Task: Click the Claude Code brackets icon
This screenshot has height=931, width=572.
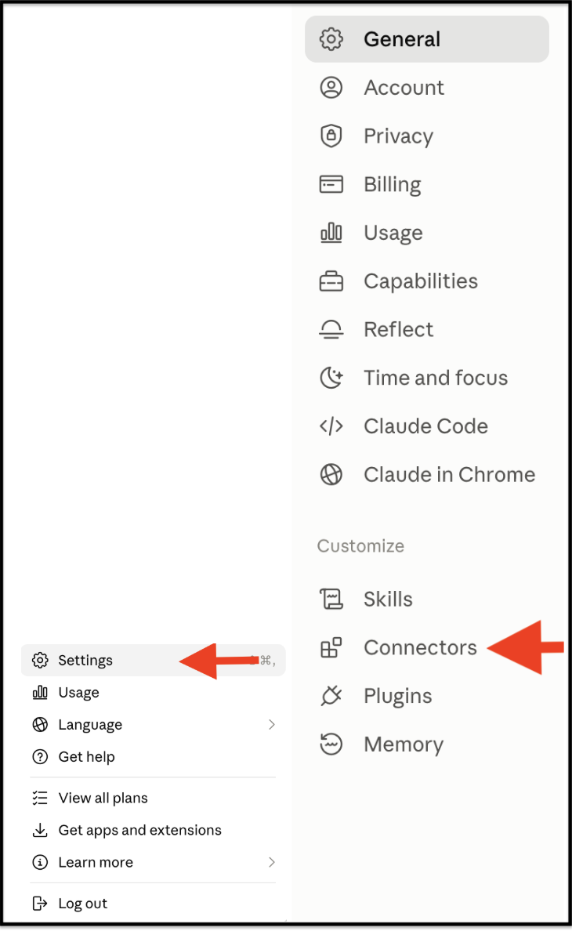Action: [x=331, y=426]
